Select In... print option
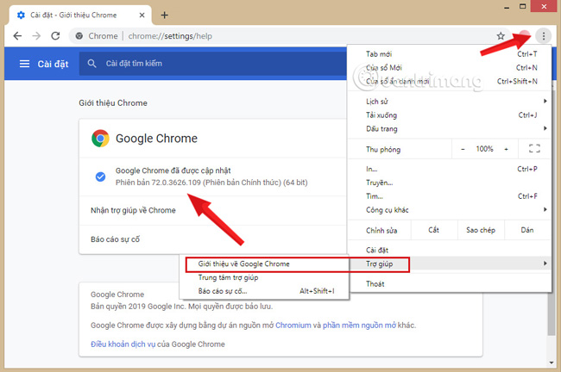Viewport: 561px width, 372px height. [x=450, y=169]
